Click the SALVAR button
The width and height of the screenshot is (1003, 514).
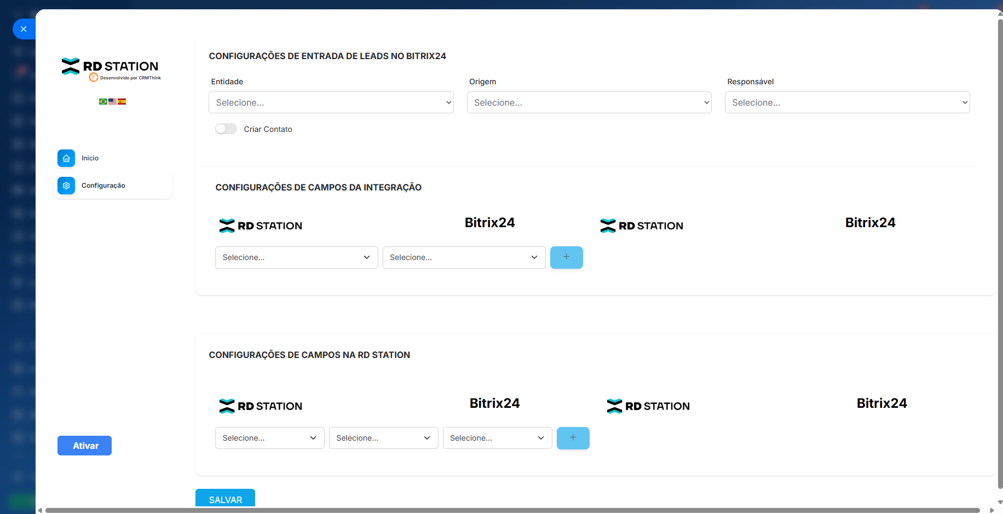coord(225,499)
